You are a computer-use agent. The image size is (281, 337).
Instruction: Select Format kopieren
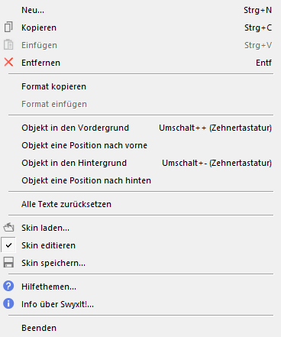click(140, 86)
